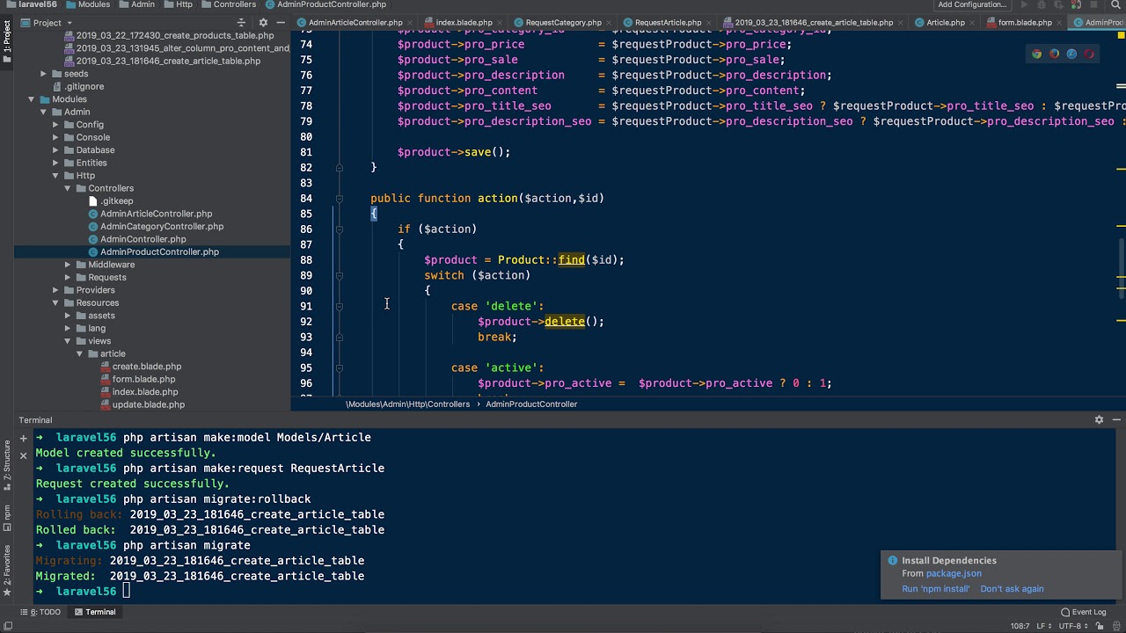This screenshot has height=633, width=1126.
Task: Switch to AdminArticleController.php tab
Action: 355,23
